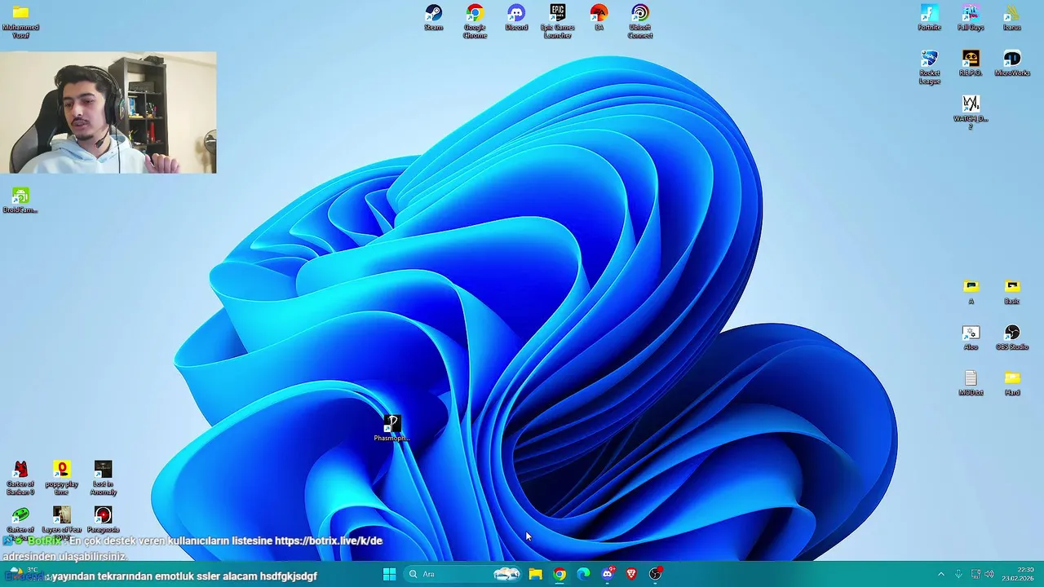The height and width of the screenshot is (587, 1044).
Task: Select the Icarus desktop shortcut
Action: pos(1012,17)
